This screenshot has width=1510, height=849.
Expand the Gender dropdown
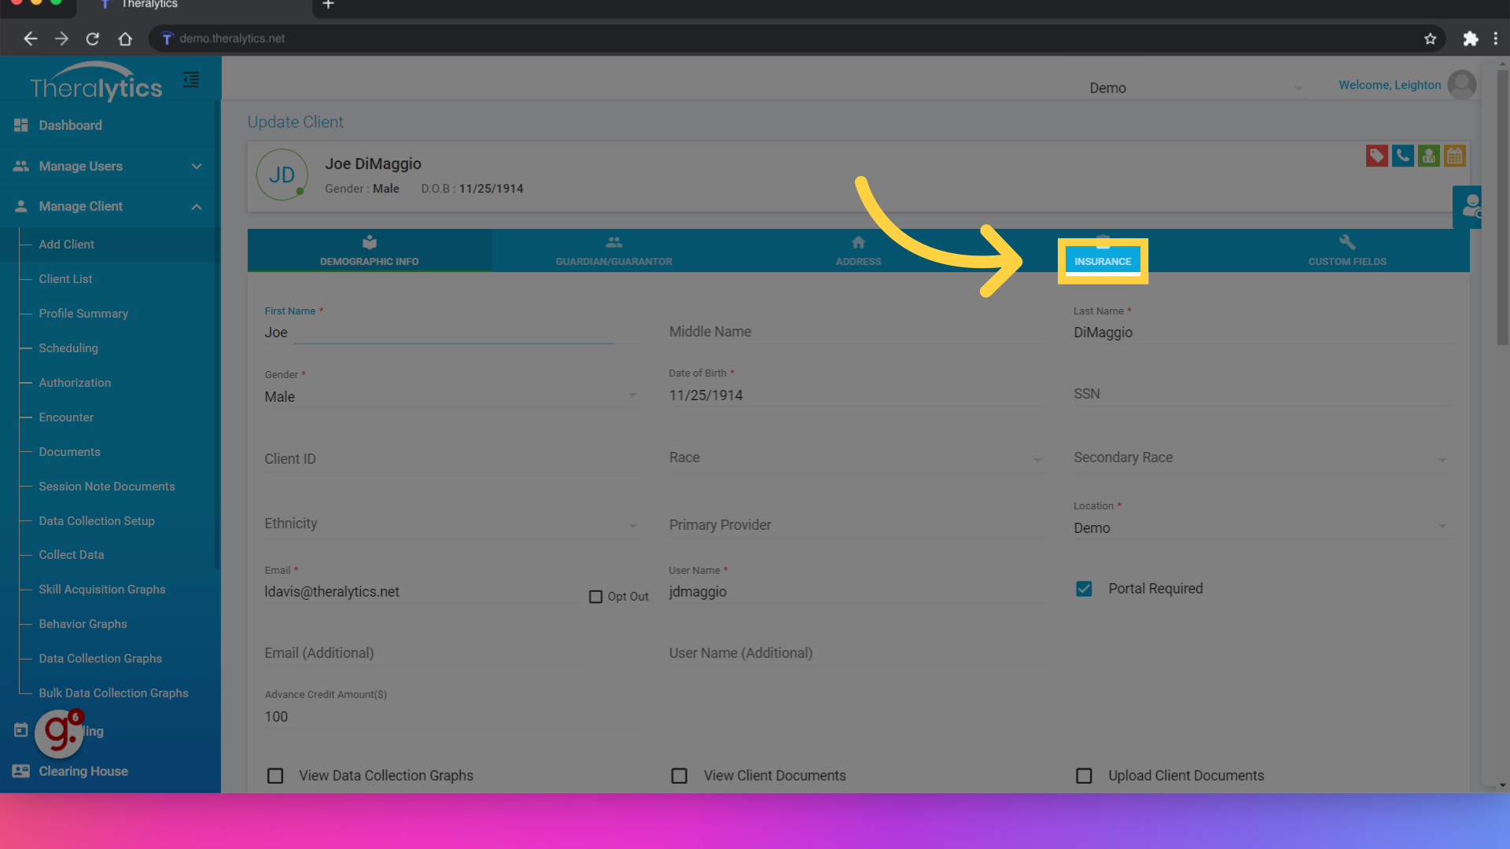click(x=634, y=397)
